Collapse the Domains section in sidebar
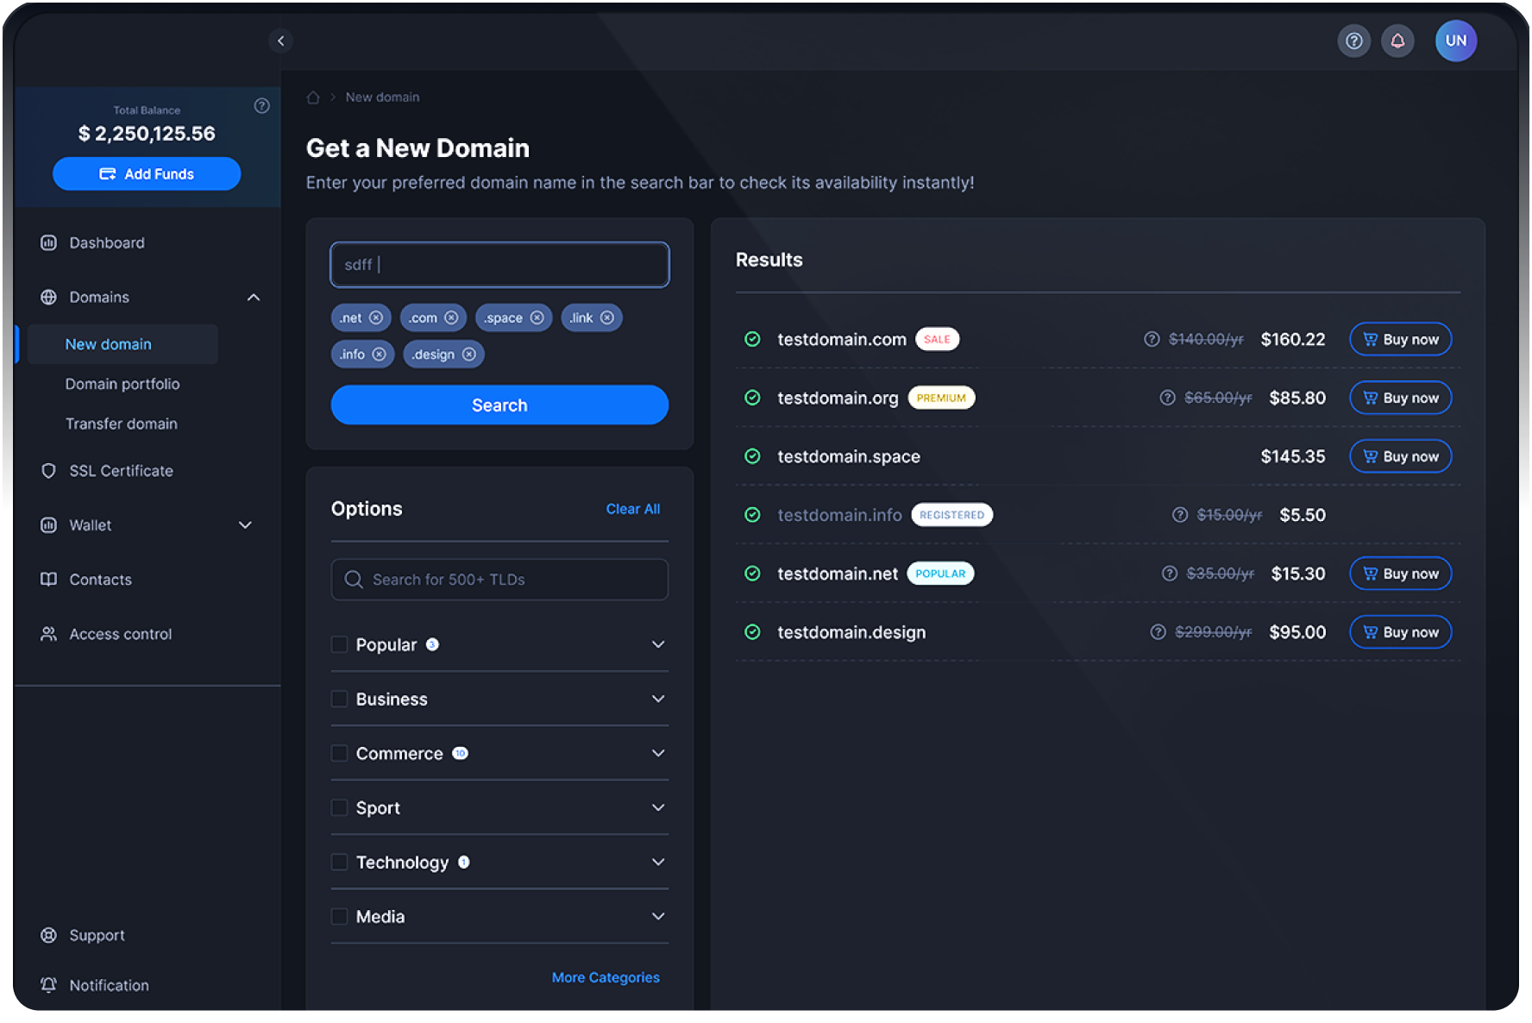 tap(253, 297)
